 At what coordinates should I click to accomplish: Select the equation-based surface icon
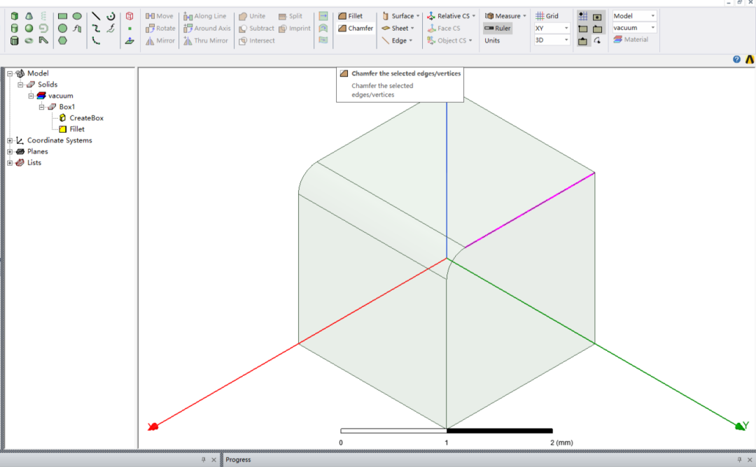(x=77, y=29)
